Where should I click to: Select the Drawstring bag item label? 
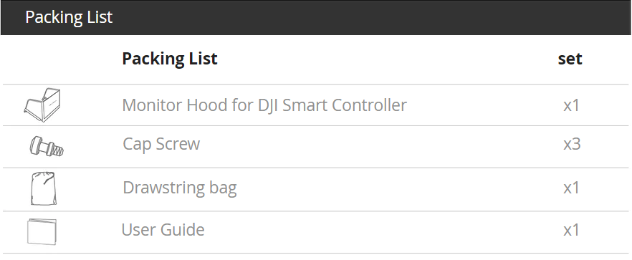(x=180, y=188)
